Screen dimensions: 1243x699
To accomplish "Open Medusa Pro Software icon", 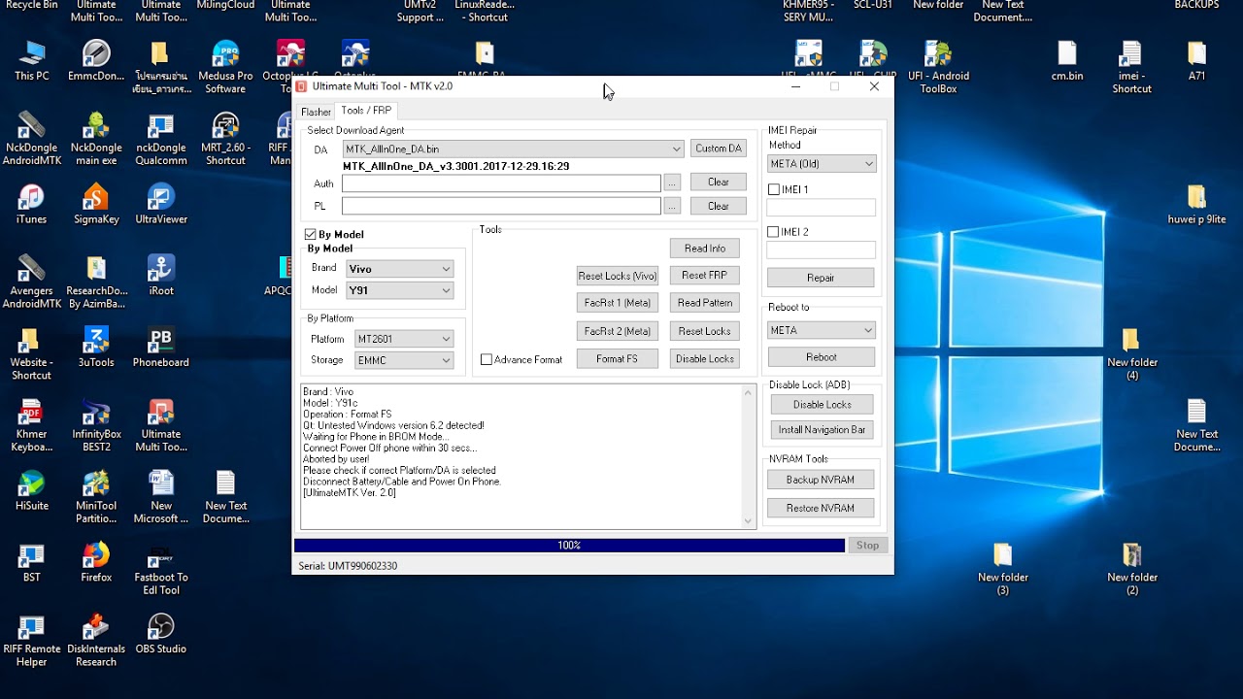I will [x=225, y=66].
